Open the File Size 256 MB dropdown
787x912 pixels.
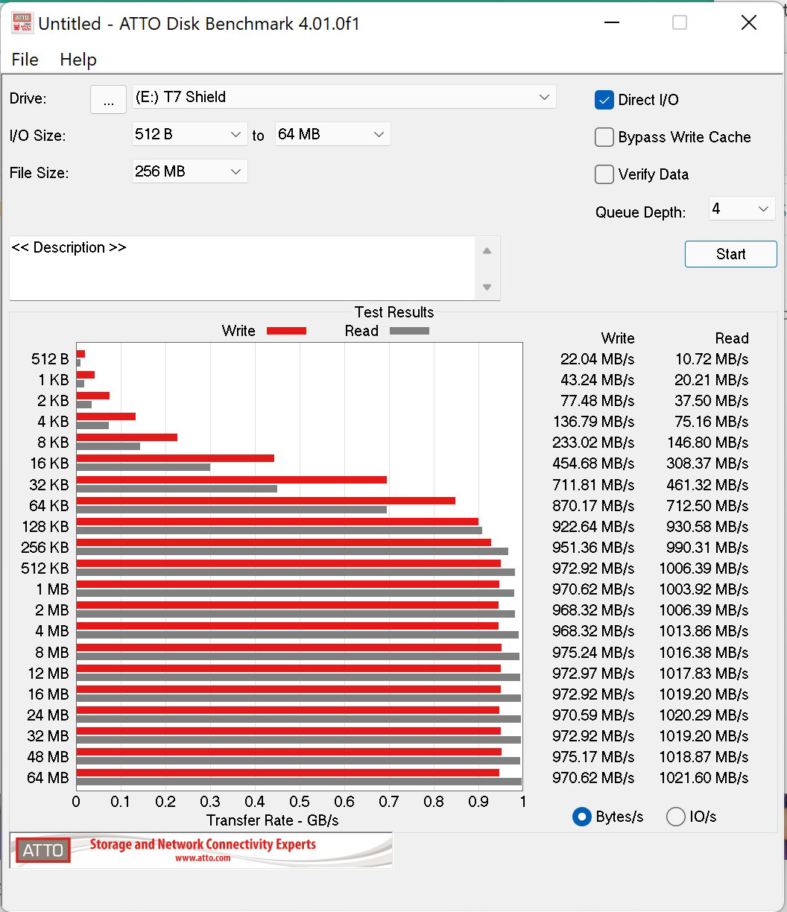pyautogui.click(x=189, y=171)
